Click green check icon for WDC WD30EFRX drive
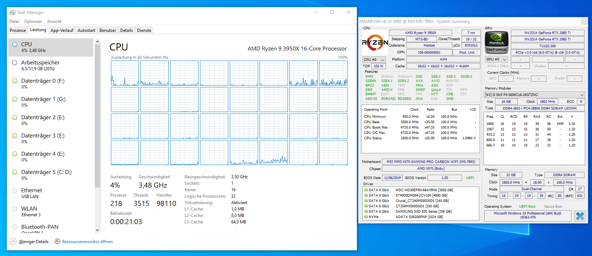 [x=366, y=190]
